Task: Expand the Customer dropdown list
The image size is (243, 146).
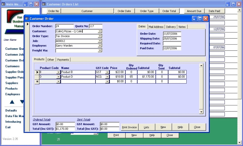Action: pyautogui.click(x=100, y=31)
